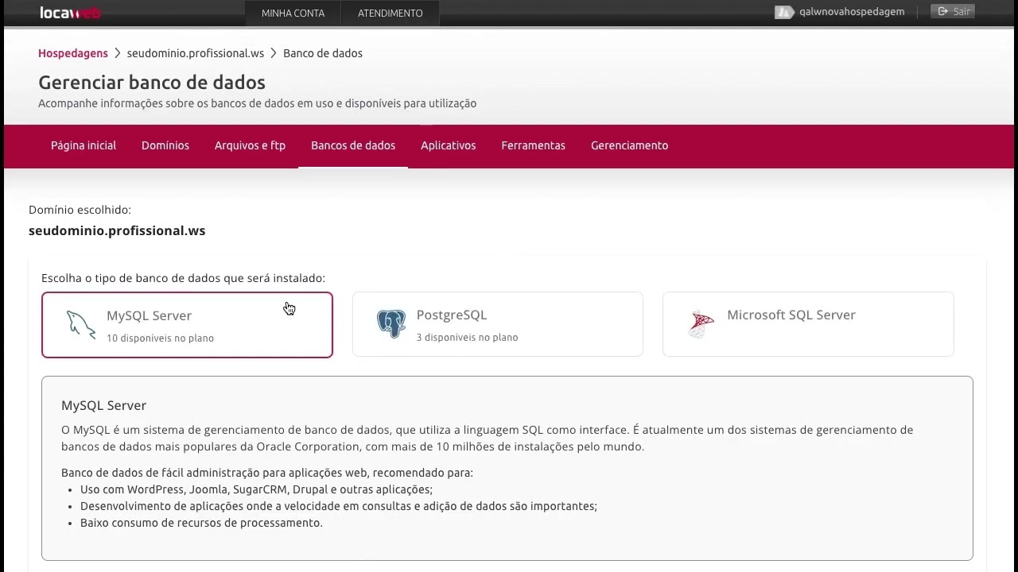Select the MySQL Server database card
This screenshot has width=1018, height=572.
point(187,325)
